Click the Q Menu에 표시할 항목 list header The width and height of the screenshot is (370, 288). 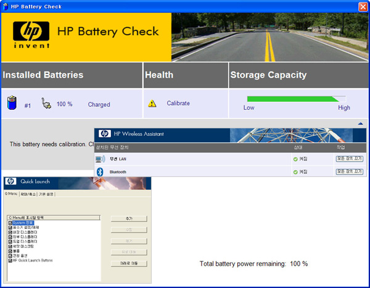(54, 218)
